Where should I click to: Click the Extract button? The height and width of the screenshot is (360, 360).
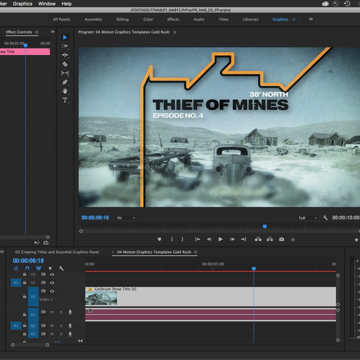(x=270, y=239)
